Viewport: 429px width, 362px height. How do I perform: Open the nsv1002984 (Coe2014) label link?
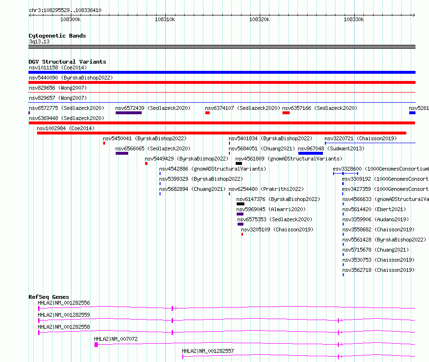(x=66, y=128)
